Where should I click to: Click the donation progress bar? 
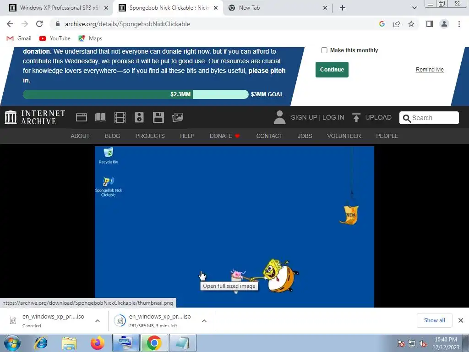click(x=136, y=94)
